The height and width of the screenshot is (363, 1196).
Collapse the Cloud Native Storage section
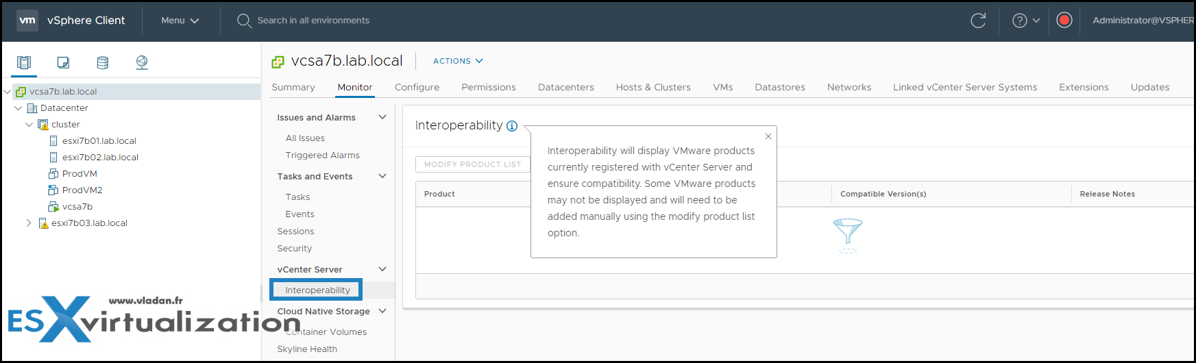click(x=382, y=311)
